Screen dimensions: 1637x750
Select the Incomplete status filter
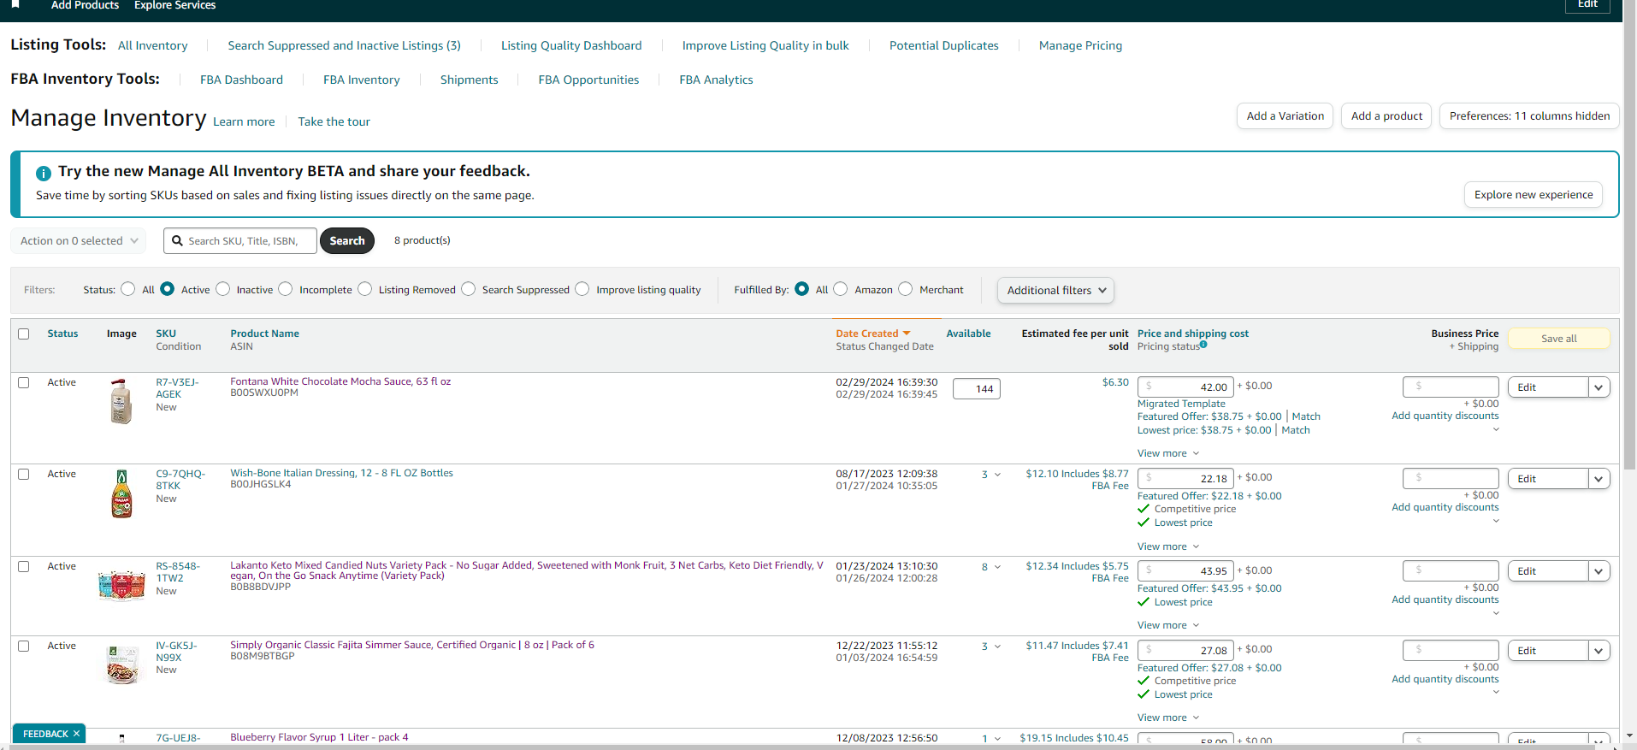286,289
